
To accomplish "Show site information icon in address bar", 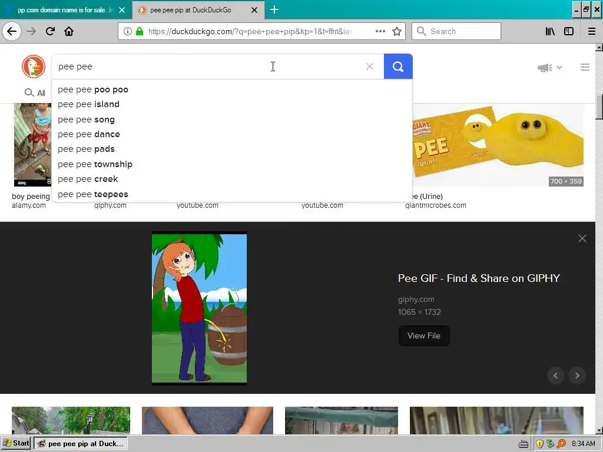I will click(x=127, y=31).
